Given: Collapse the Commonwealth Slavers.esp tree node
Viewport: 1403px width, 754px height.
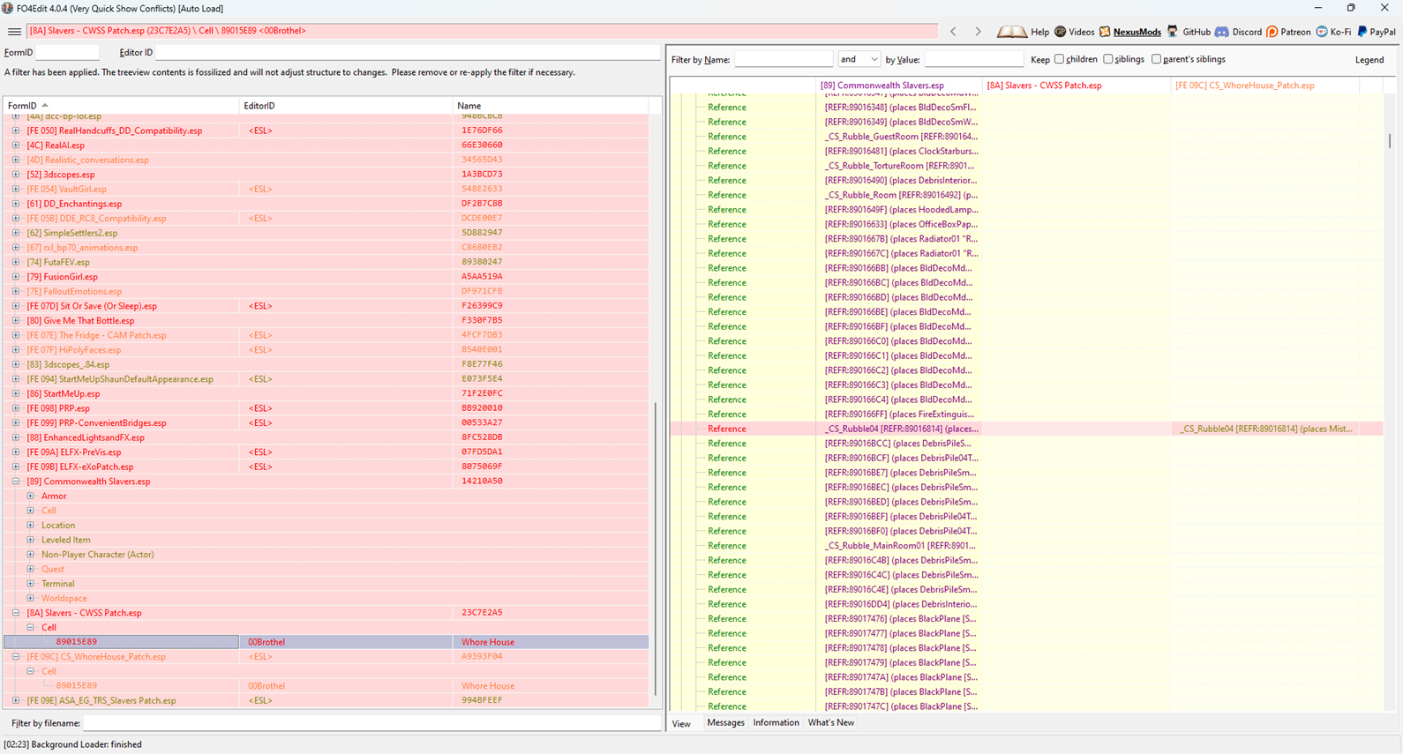Looking at the screenshot, I should coord(16,482).
